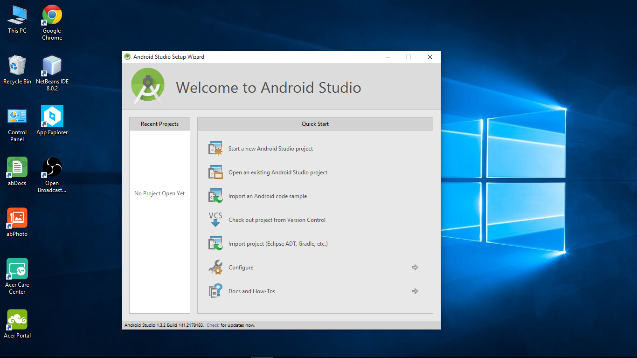This screenshot has height=358, width=637.
Task: Choose "Import an Android code sample" label
Action: tap(268, 196)
